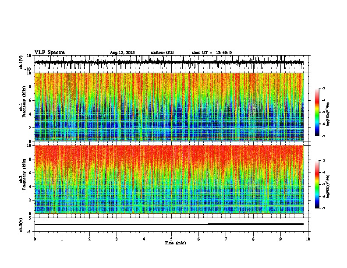
Task: Click the "8" kHz tick on ch.2 spectrogram axis
Action: 30,159
